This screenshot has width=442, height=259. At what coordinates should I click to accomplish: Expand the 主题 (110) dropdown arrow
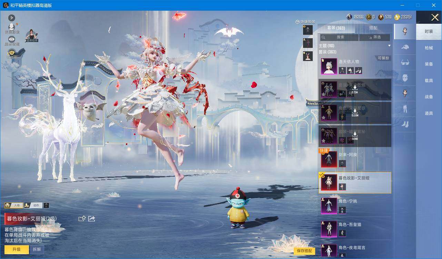coord(389,46)
